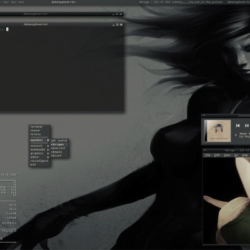Maximize the front delaneywarrior terminal window
The height and width of the screenshot is (250, 250).
(x=117, y=24)
